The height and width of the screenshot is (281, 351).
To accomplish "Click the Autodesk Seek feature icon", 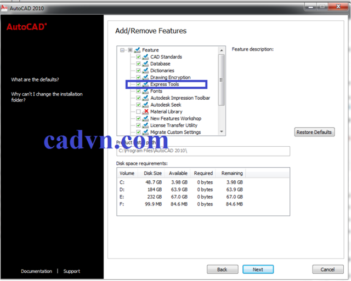I will 145,105.
